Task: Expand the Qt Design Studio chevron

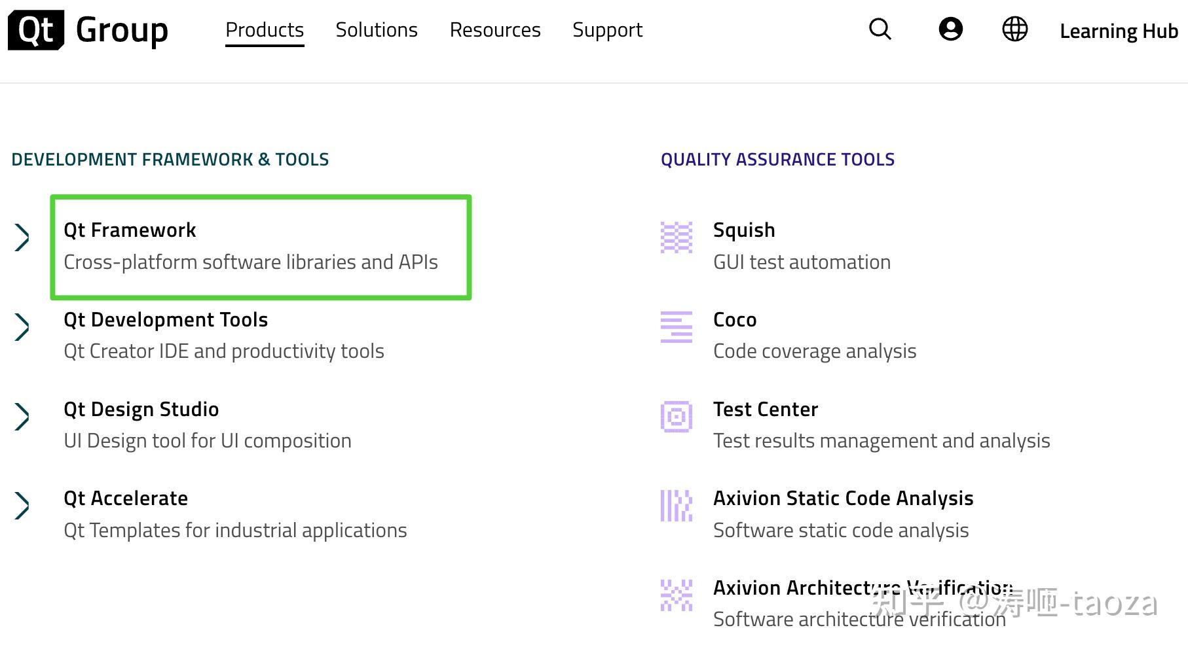Action: (x=22, y=417)
